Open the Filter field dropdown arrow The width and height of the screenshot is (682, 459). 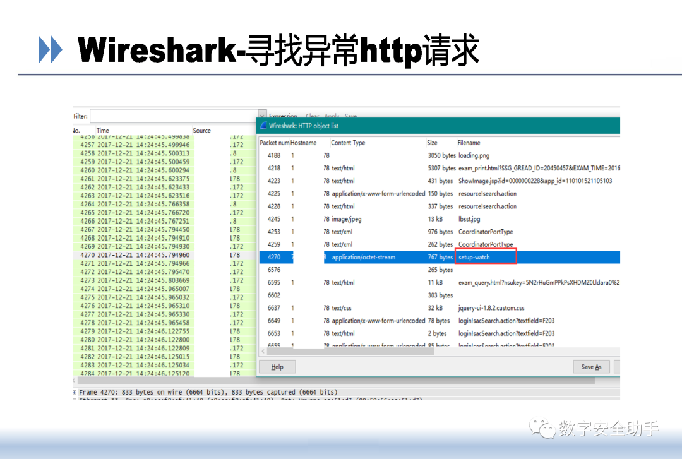pyautogui.click(x=261, y=116)
